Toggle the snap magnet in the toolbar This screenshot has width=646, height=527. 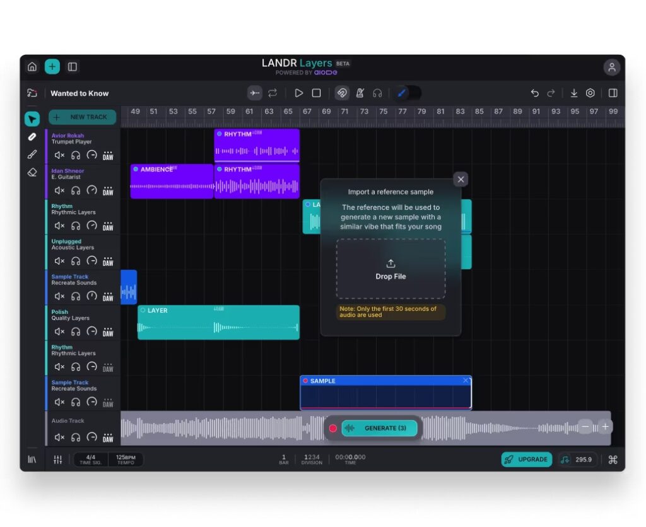click(341, 93)
